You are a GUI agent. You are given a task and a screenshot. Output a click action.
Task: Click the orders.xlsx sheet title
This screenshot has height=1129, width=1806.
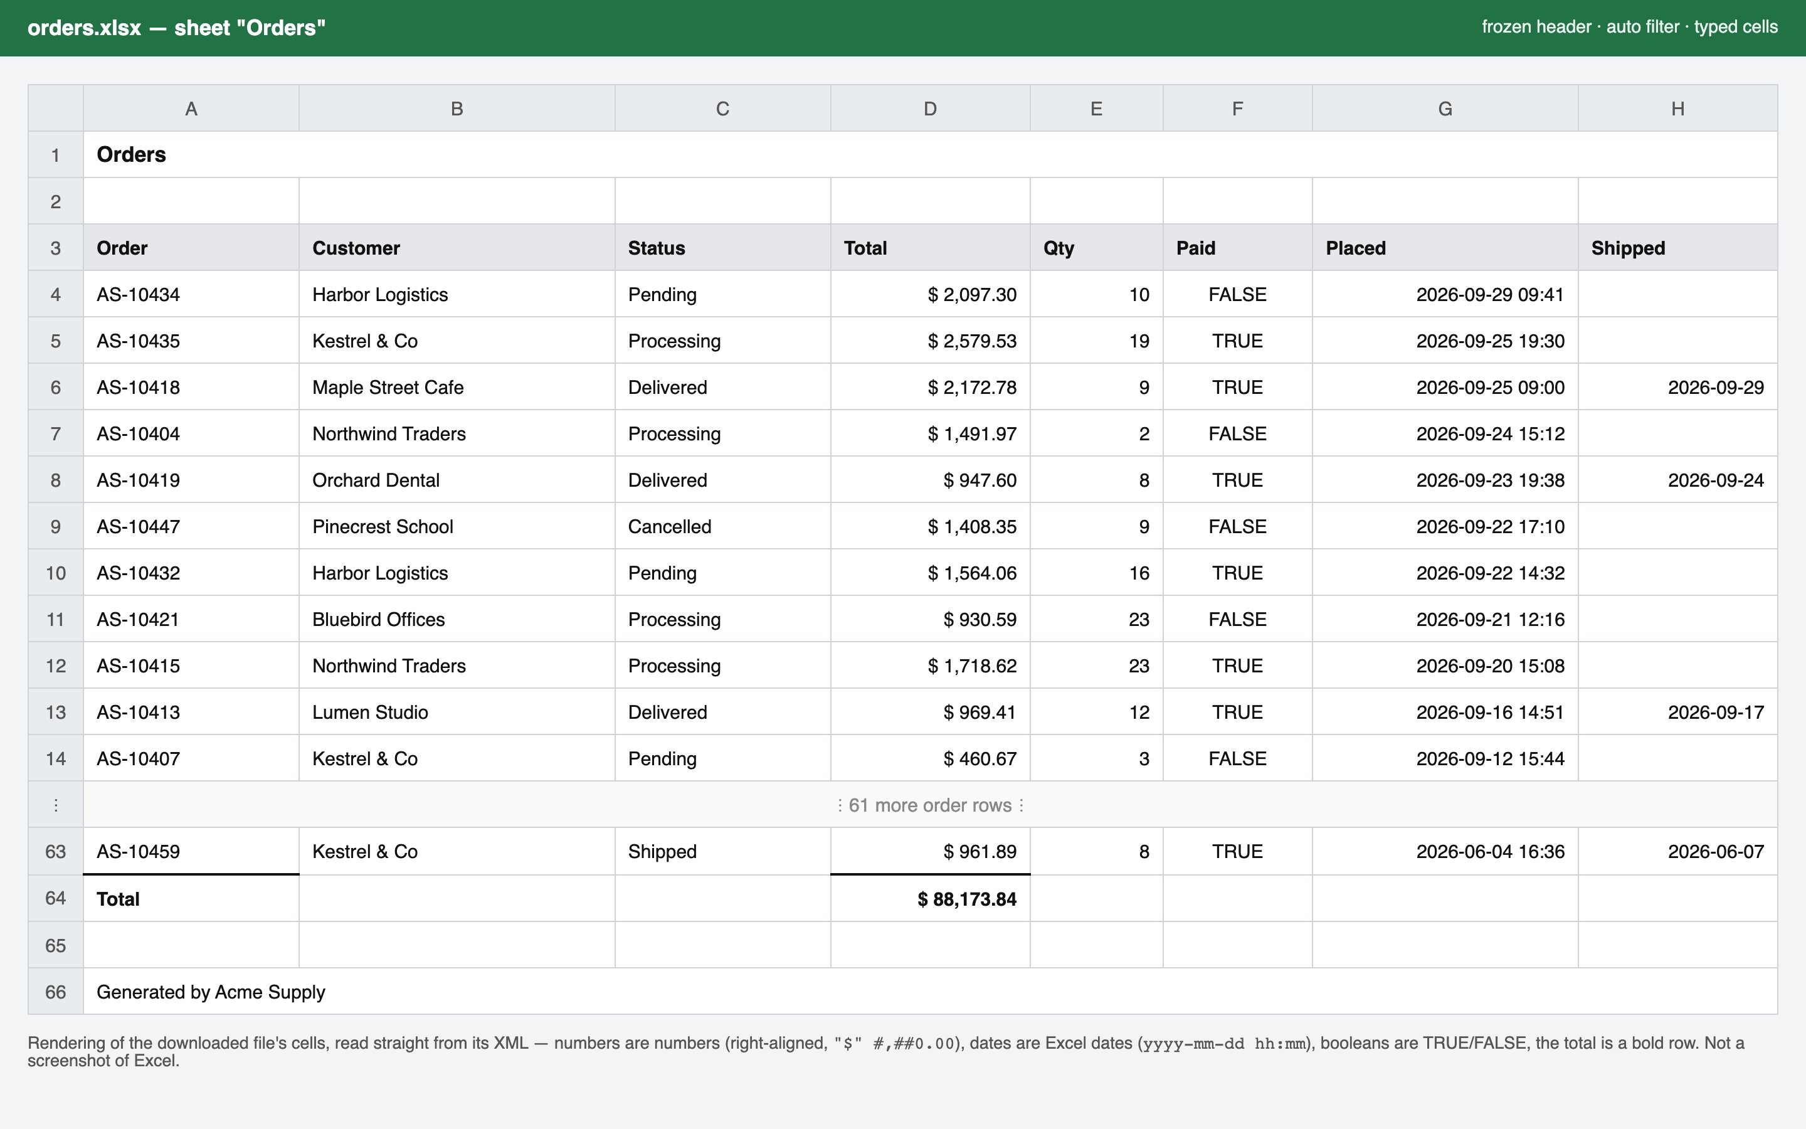coord(177,28)
